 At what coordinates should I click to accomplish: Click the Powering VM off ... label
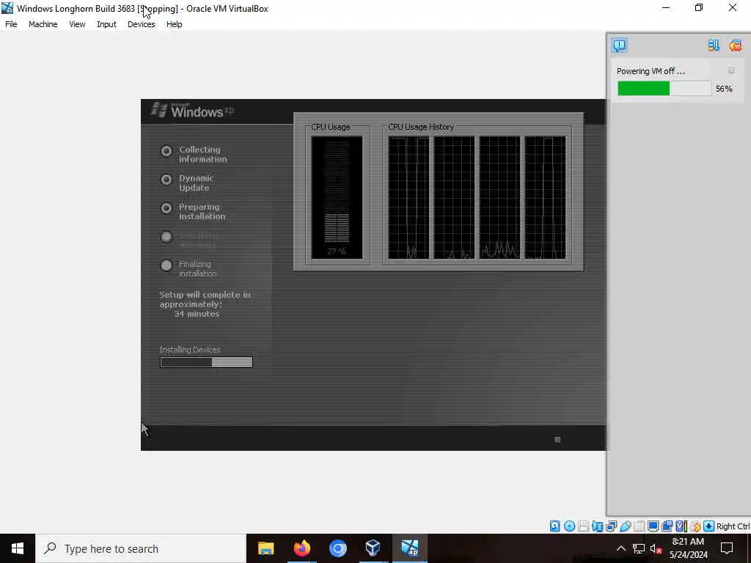point(651,71)
